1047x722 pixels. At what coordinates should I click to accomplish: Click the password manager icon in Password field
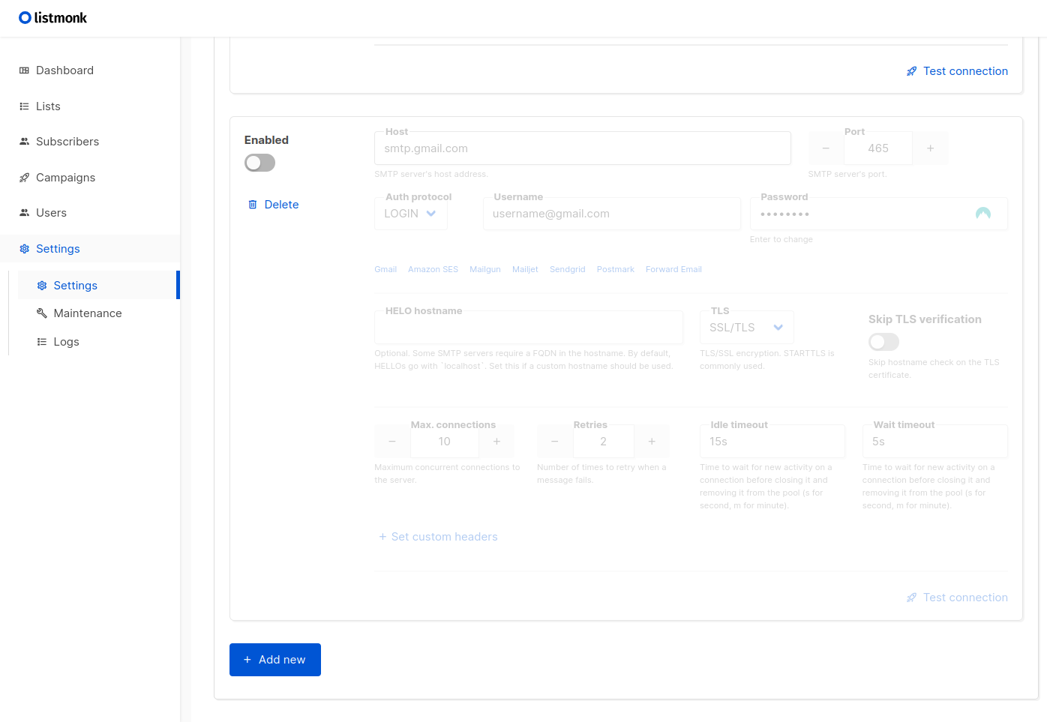pyautogui.click(x=983, y=214)
